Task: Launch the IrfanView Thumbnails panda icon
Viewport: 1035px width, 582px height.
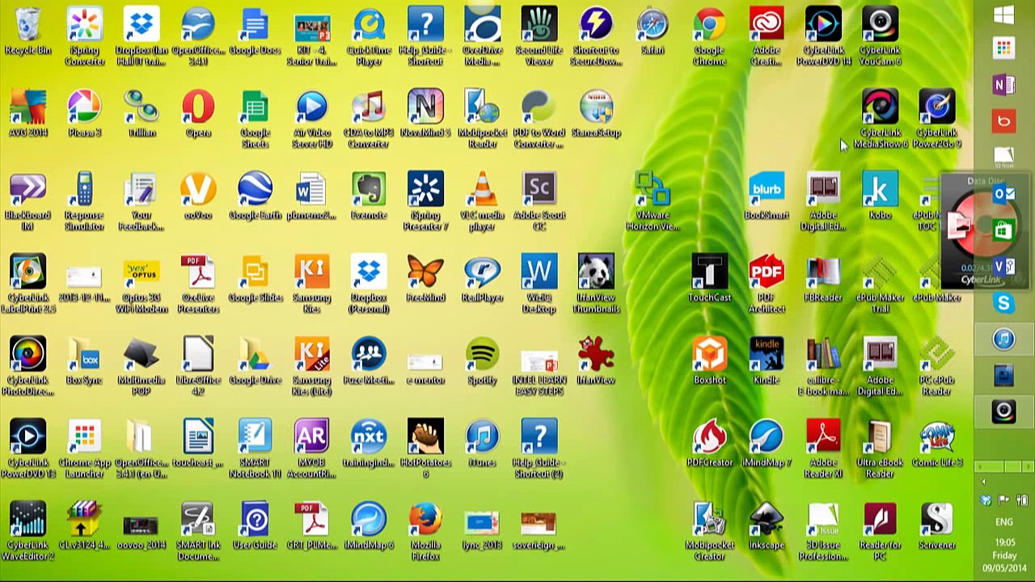Action: pos(596,272)
